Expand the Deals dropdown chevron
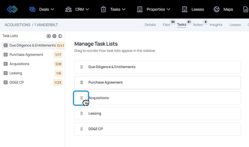 (52, 9)
